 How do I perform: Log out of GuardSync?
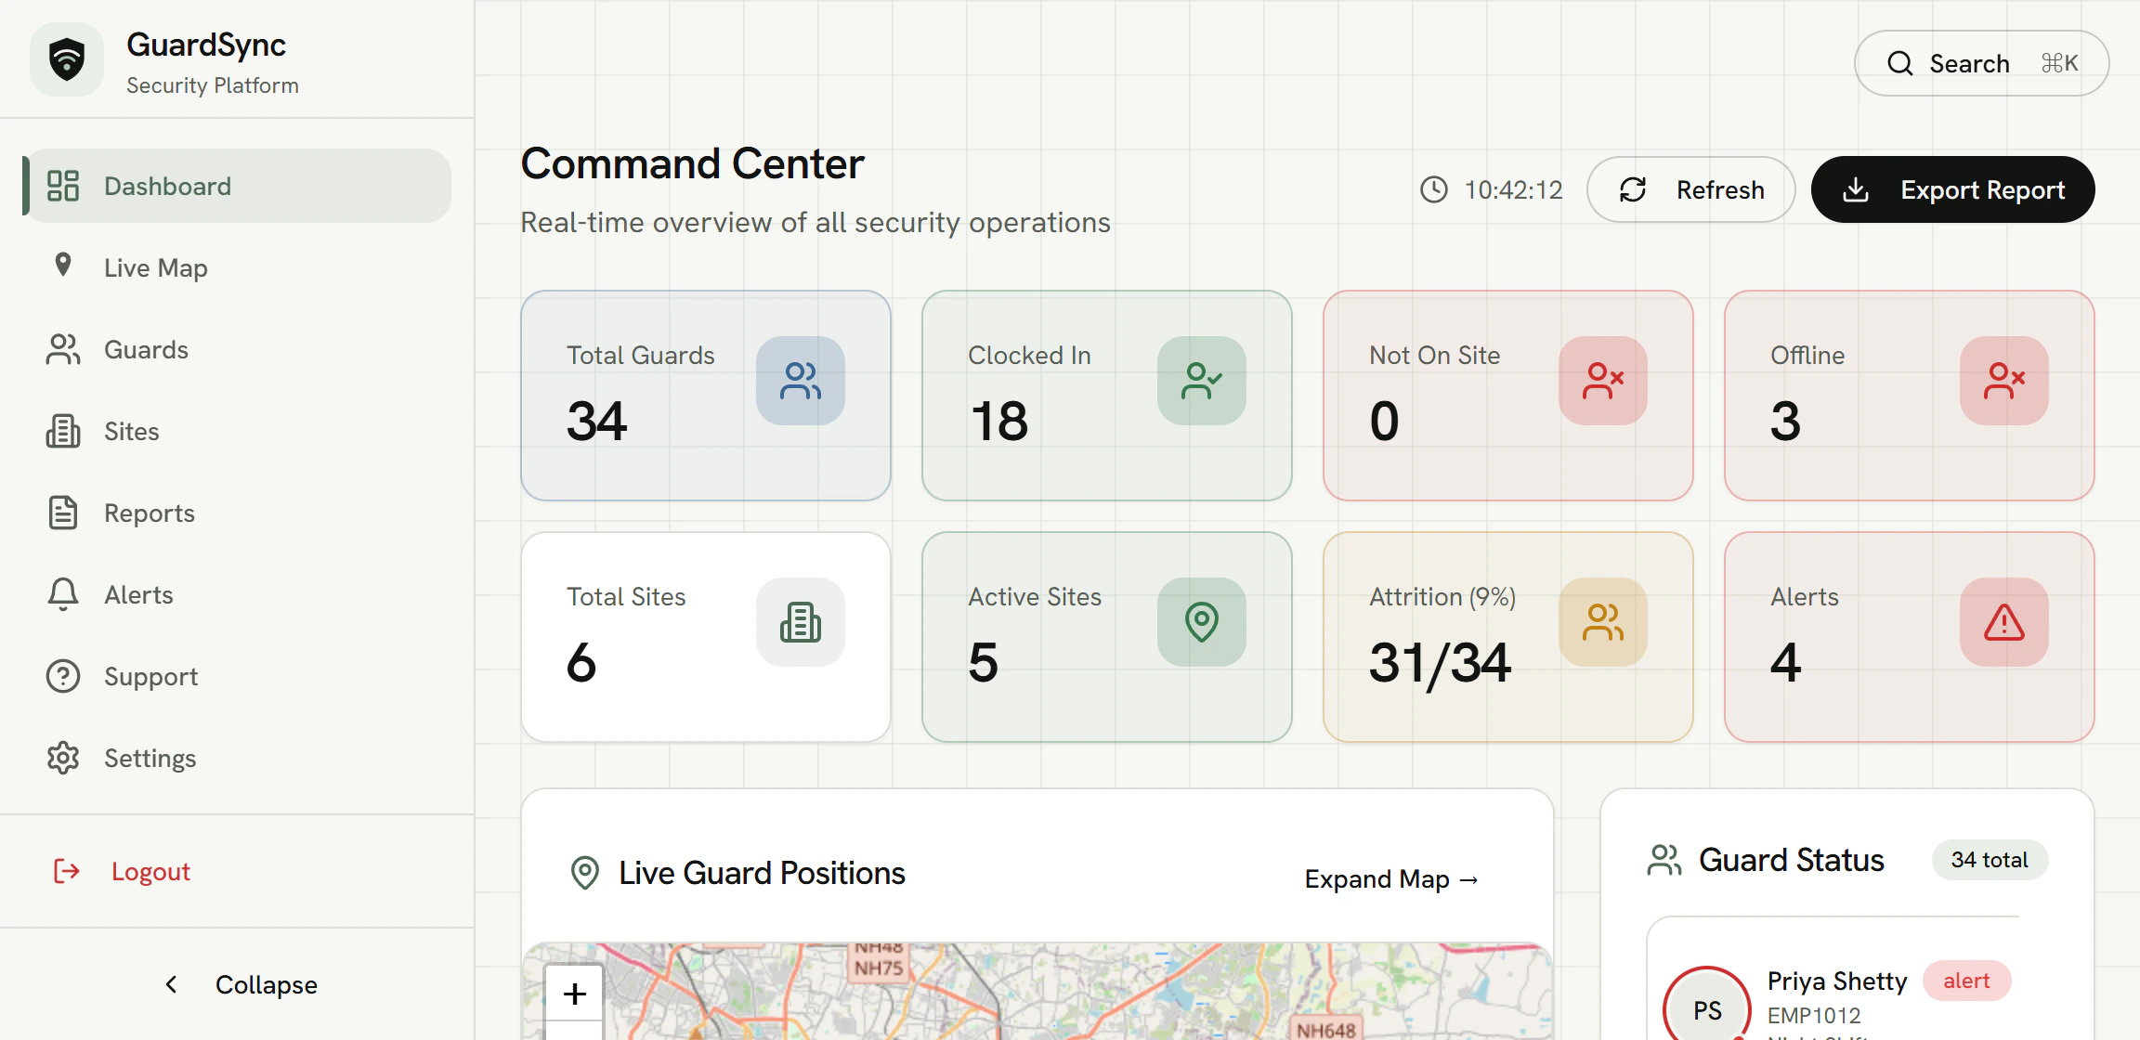click(x=237, y=871)
